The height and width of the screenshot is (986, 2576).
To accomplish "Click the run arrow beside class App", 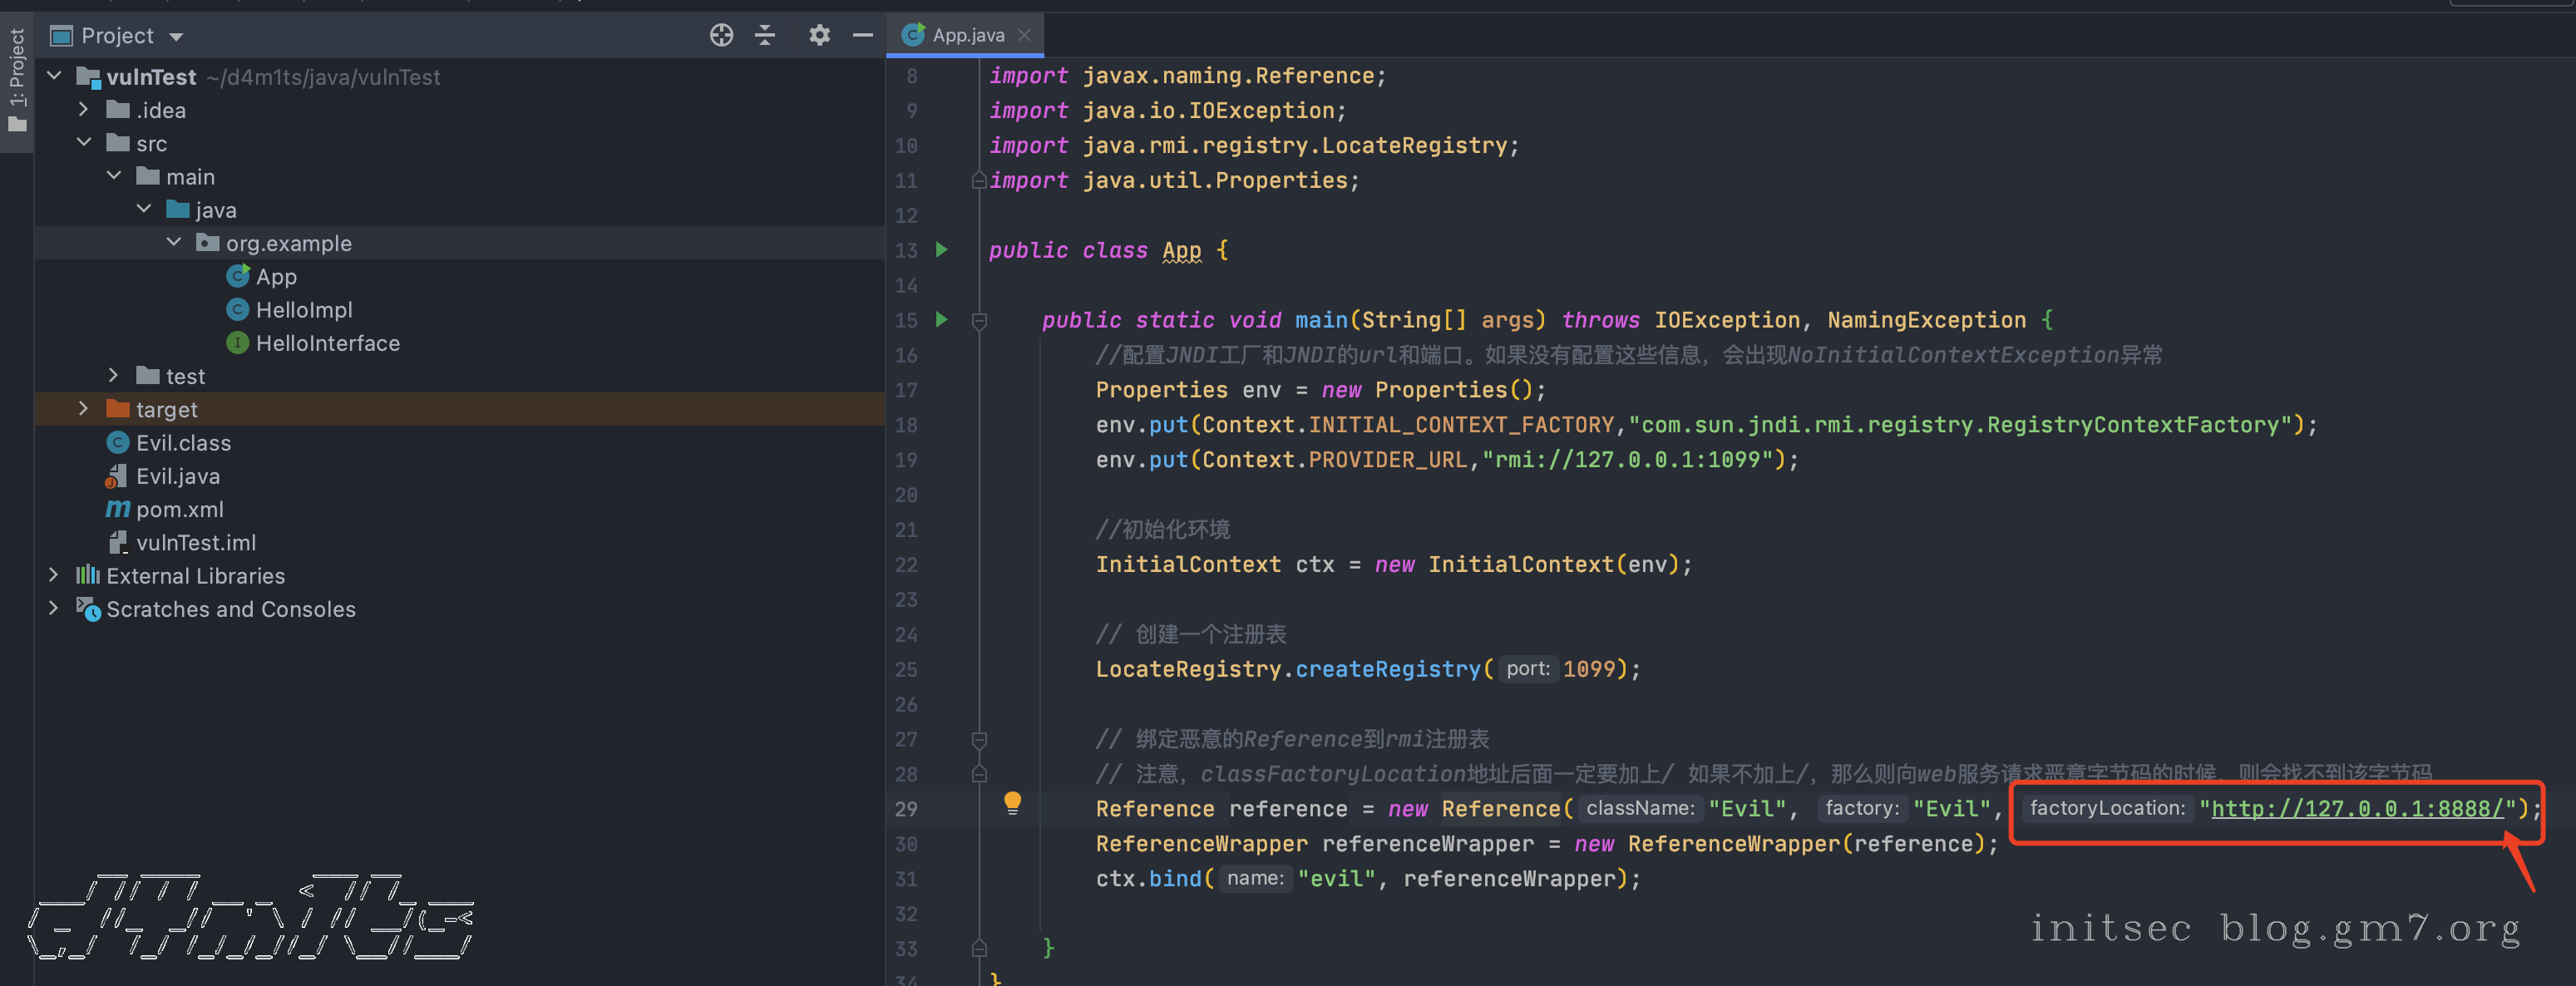I will point(941,249).
